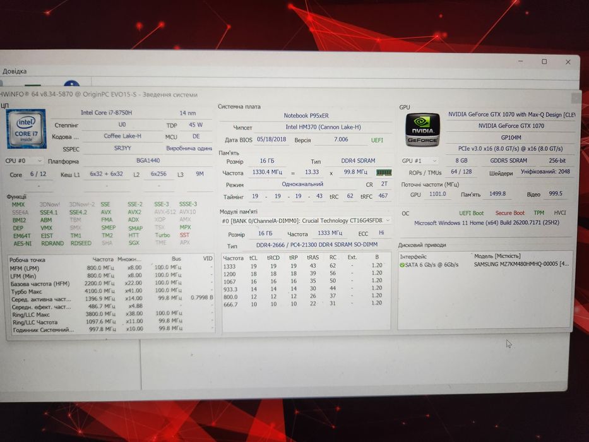Select the 666.7 timing table row

pos(303,304)
